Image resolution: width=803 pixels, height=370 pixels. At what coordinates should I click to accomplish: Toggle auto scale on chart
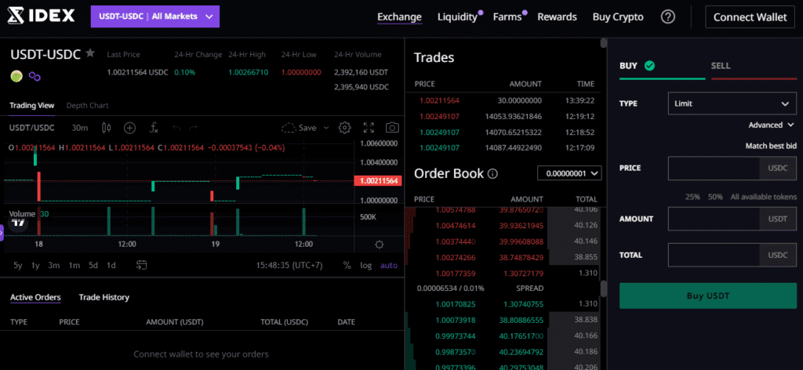[389, 265]
